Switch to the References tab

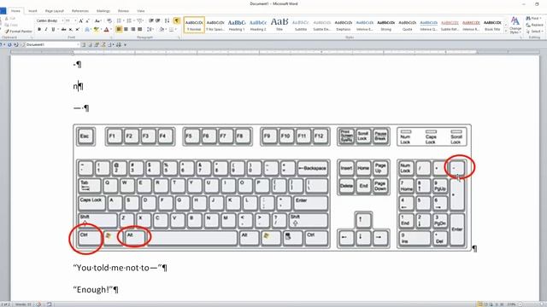pyautogui.click(x=79, y=11)
